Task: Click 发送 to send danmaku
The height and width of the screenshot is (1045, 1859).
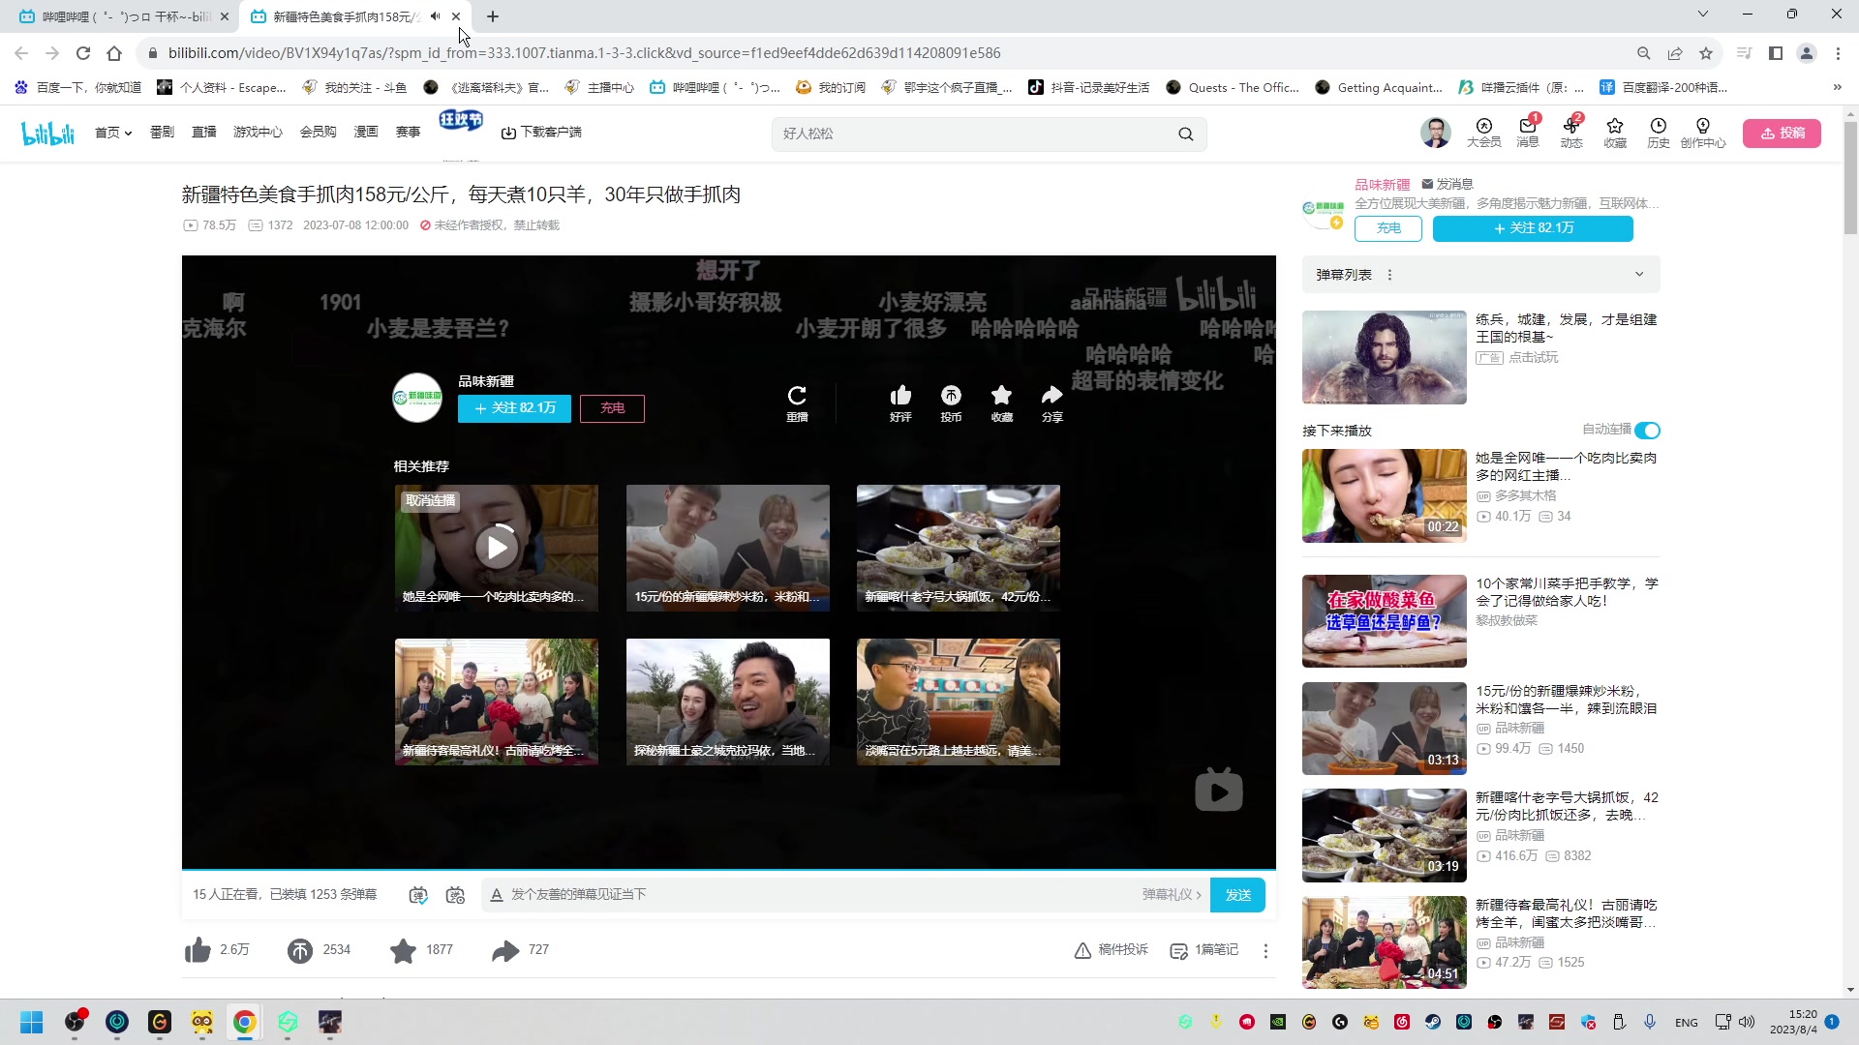Action: (1237, 895)
